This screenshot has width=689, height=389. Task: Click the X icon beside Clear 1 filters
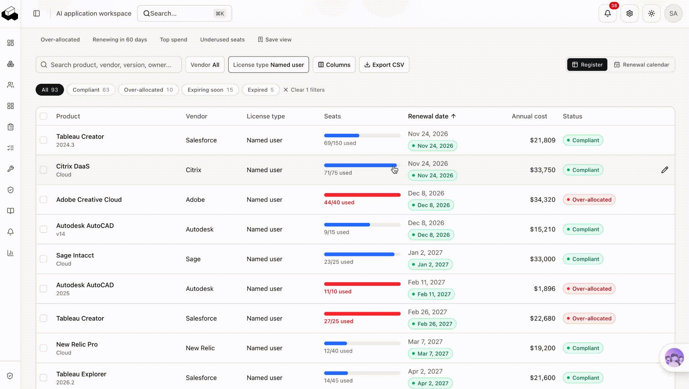(x=286, y=90)
